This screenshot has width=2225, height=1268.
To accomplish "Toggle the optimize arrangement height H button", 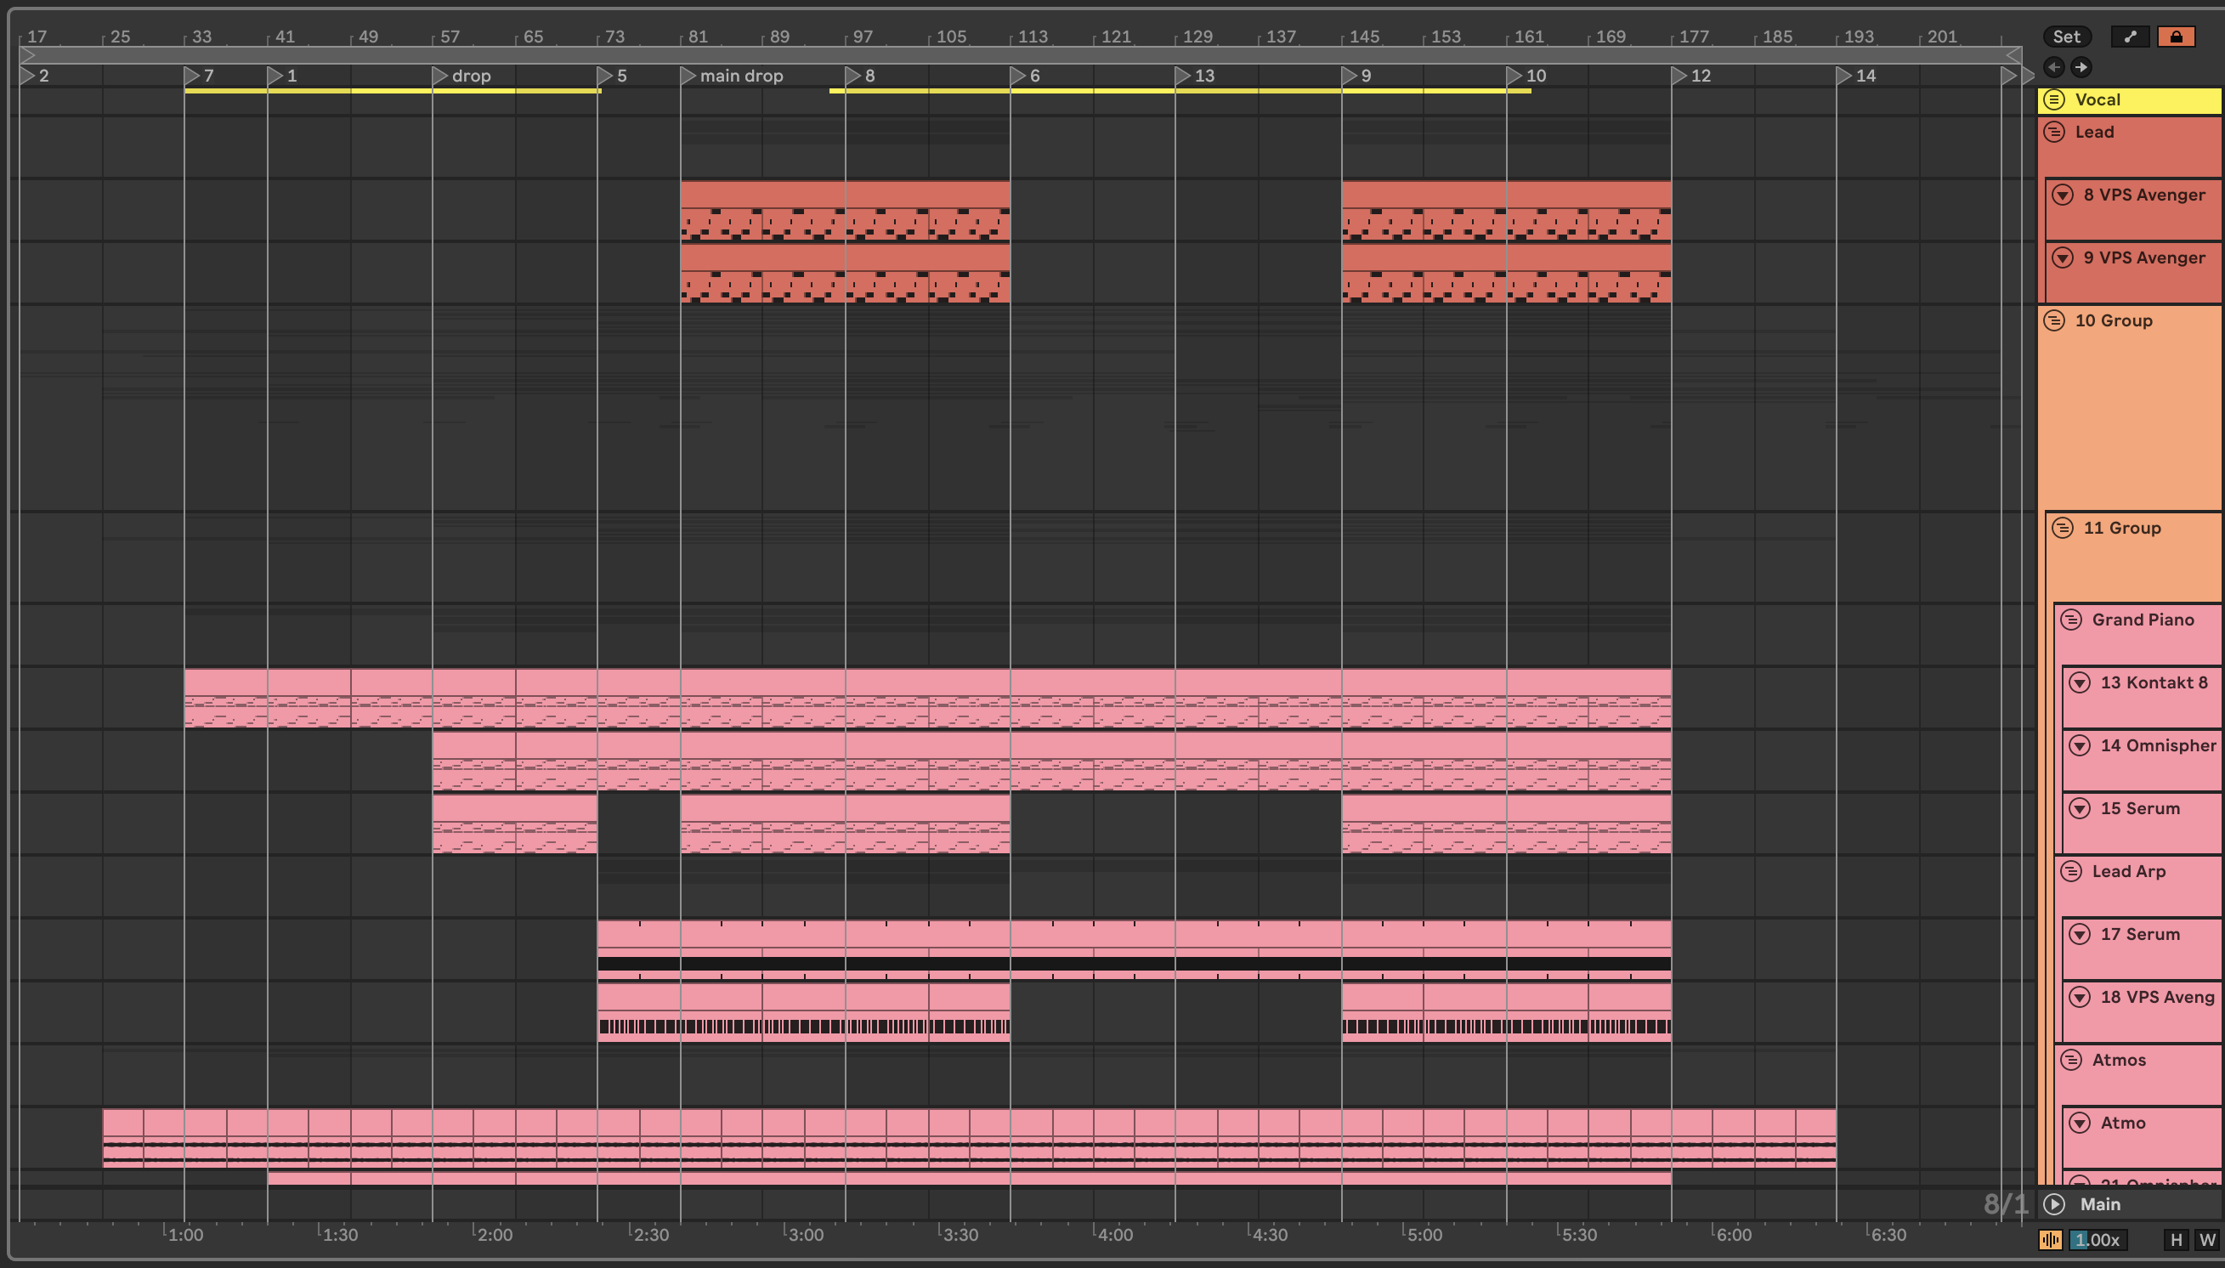I will [x=2177, y=1240].
